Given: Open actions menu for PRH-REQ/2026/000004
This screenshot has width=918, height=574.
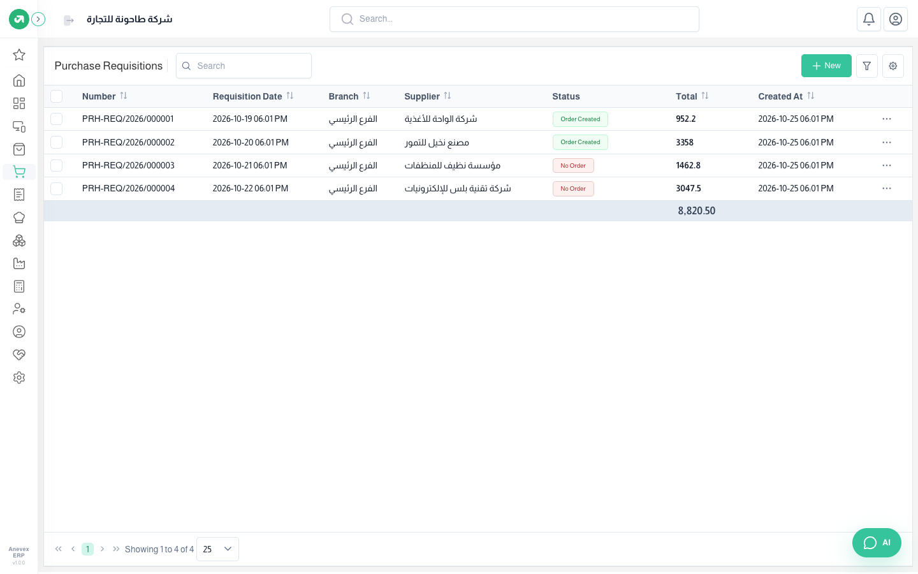Looking at the screenshot, I should coord(887,189).
